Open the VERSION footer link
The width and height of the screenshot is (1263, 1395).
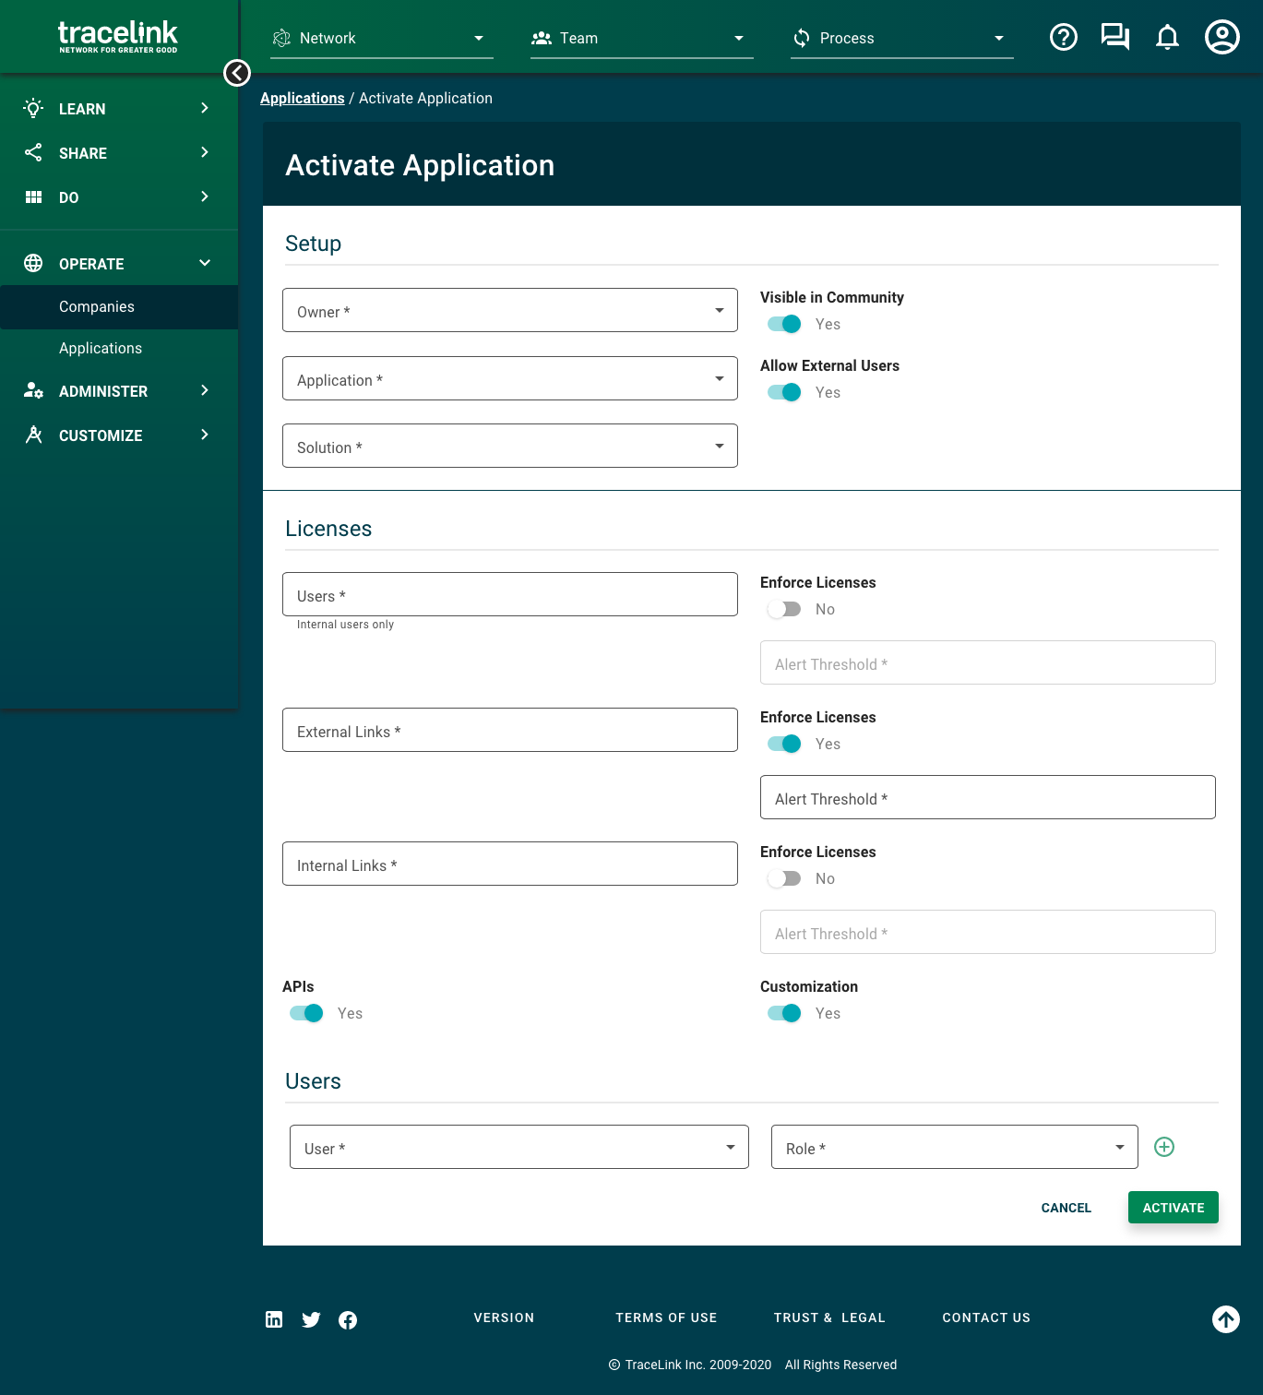click(x=504, y=1317)
